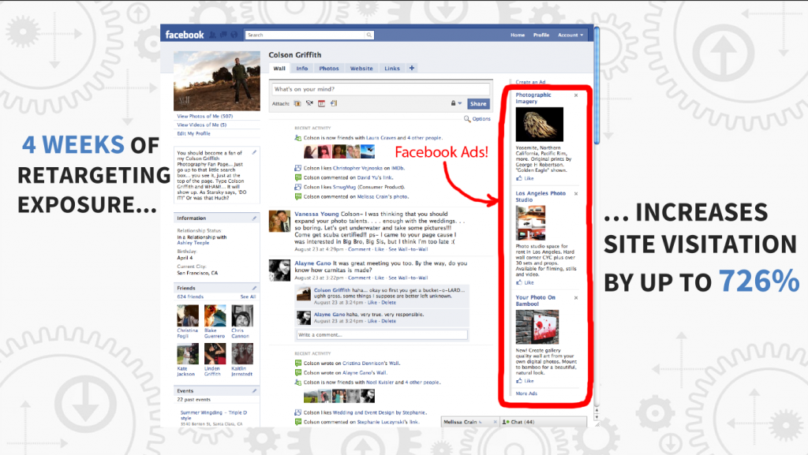Open friend requests icon in Facebook header
The width and height of the screenshot is (808, 455).
(x=212, y=35)
